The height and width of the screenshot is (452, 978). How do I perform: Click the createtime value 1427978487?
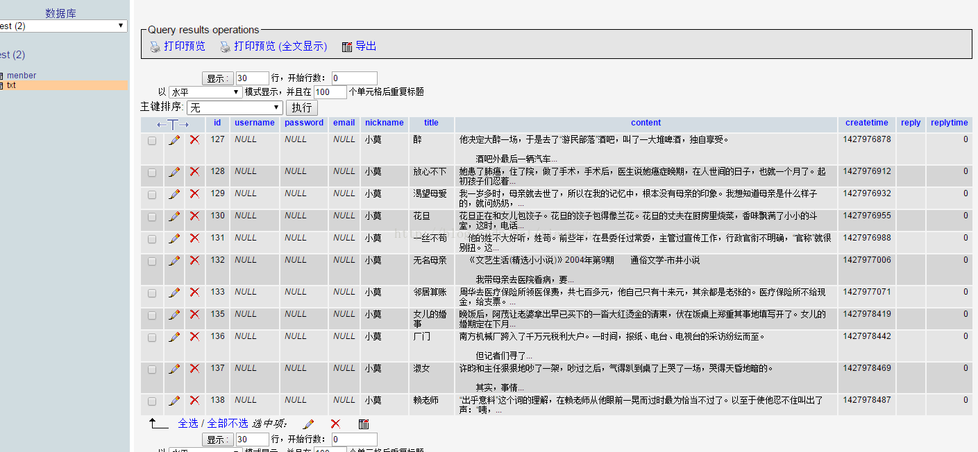point(867,400)
